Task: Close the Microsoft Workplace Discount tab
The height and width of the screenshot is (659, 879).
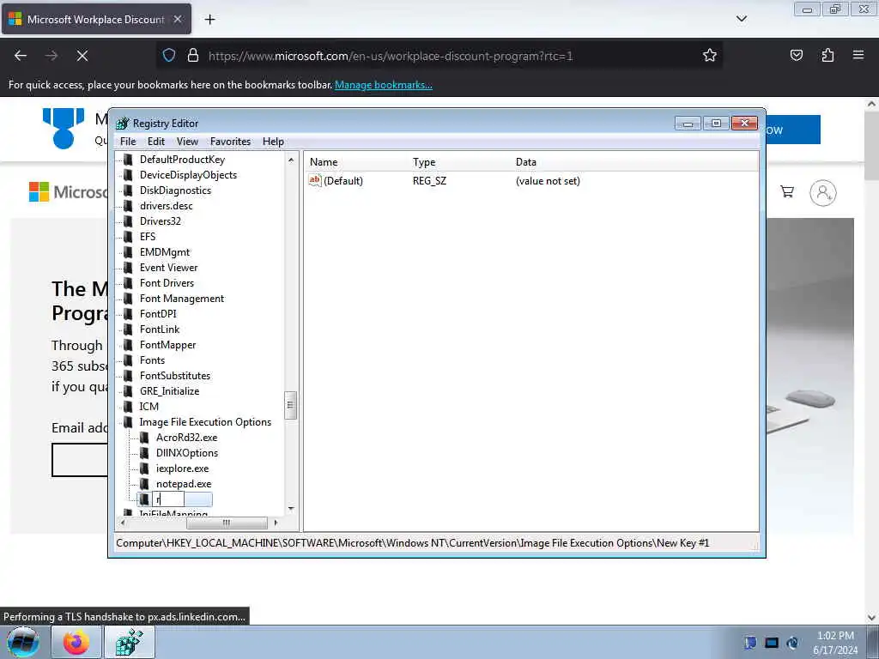Action: tap(177, 19)
